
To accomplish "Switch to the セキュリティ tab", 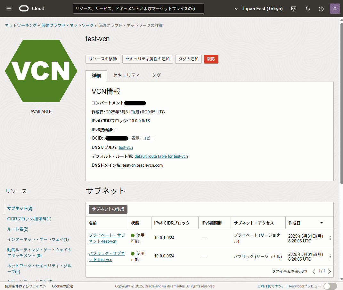I will coord(126,75).
